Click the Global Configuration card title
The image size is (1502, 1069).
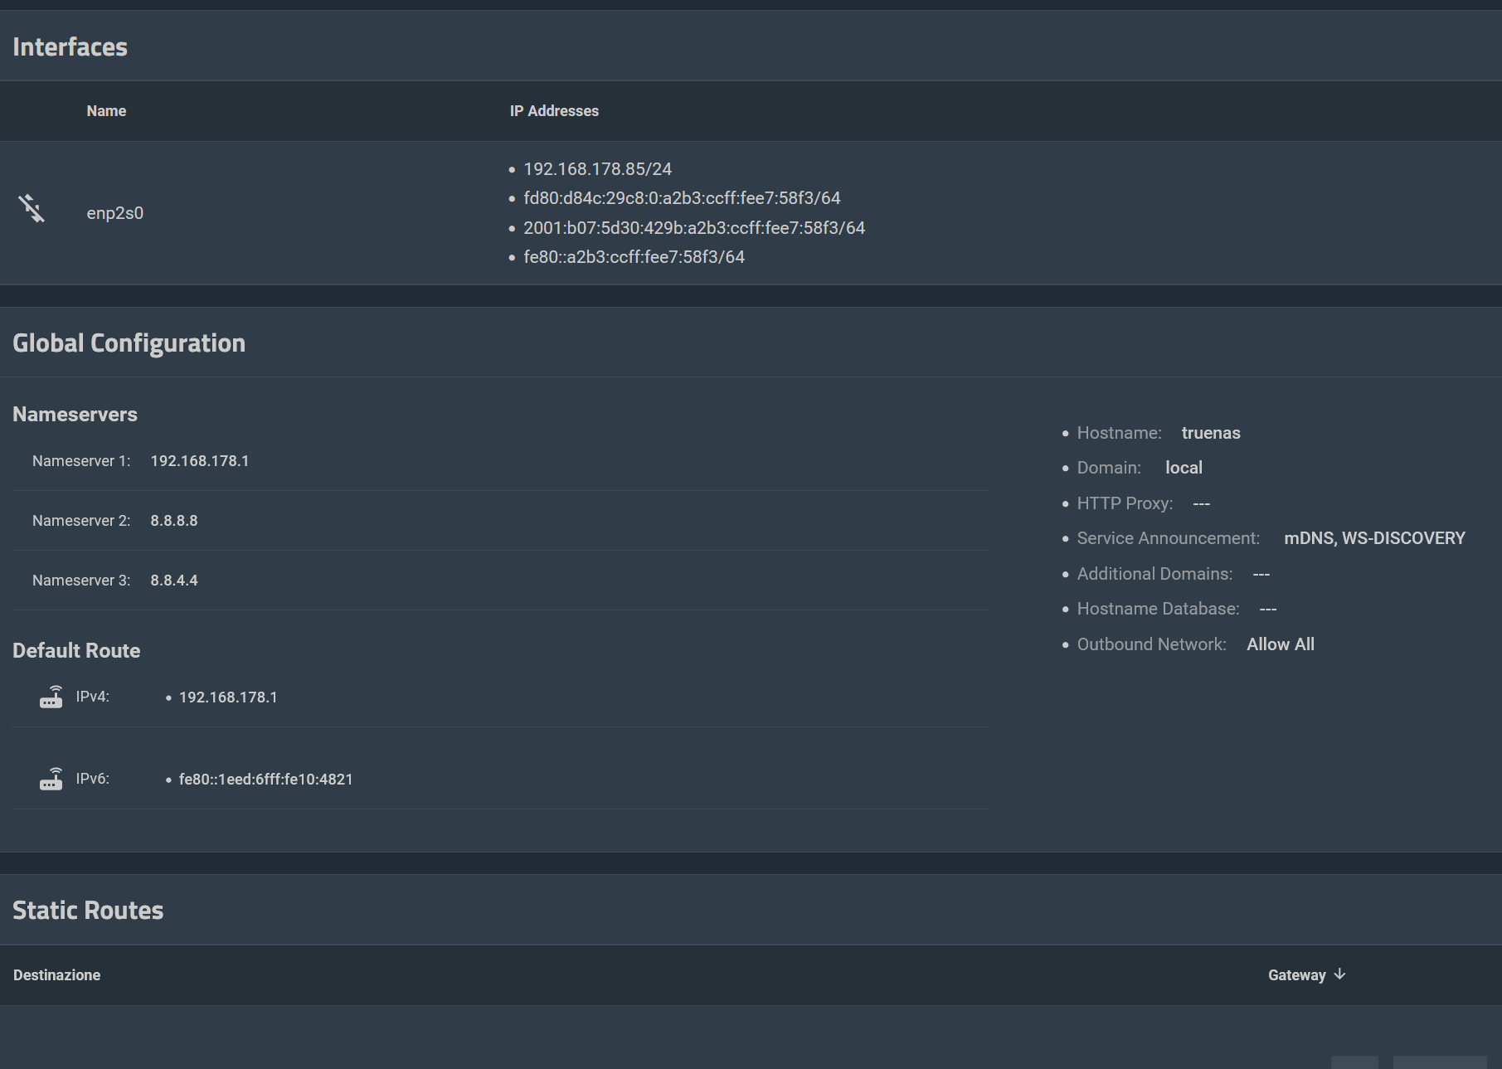coord(129,343)
